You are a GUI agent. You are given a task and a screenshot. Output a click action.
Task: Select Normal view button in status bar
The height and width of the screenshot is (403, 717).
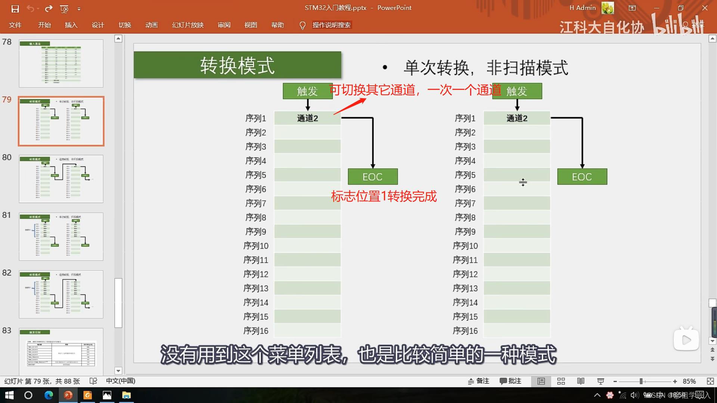[541, 381]
